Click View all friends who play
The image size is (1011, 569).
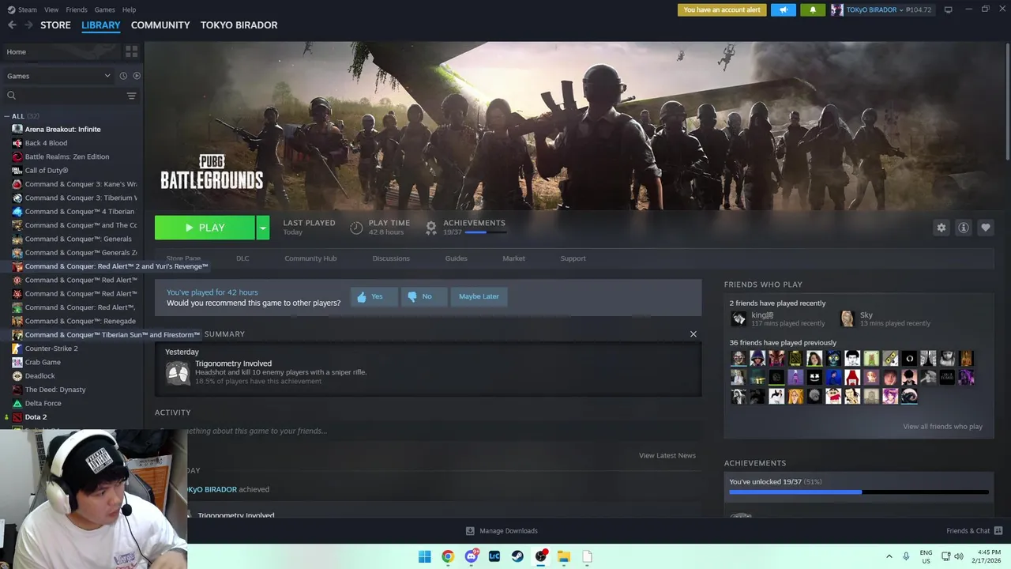coord(942,427)
